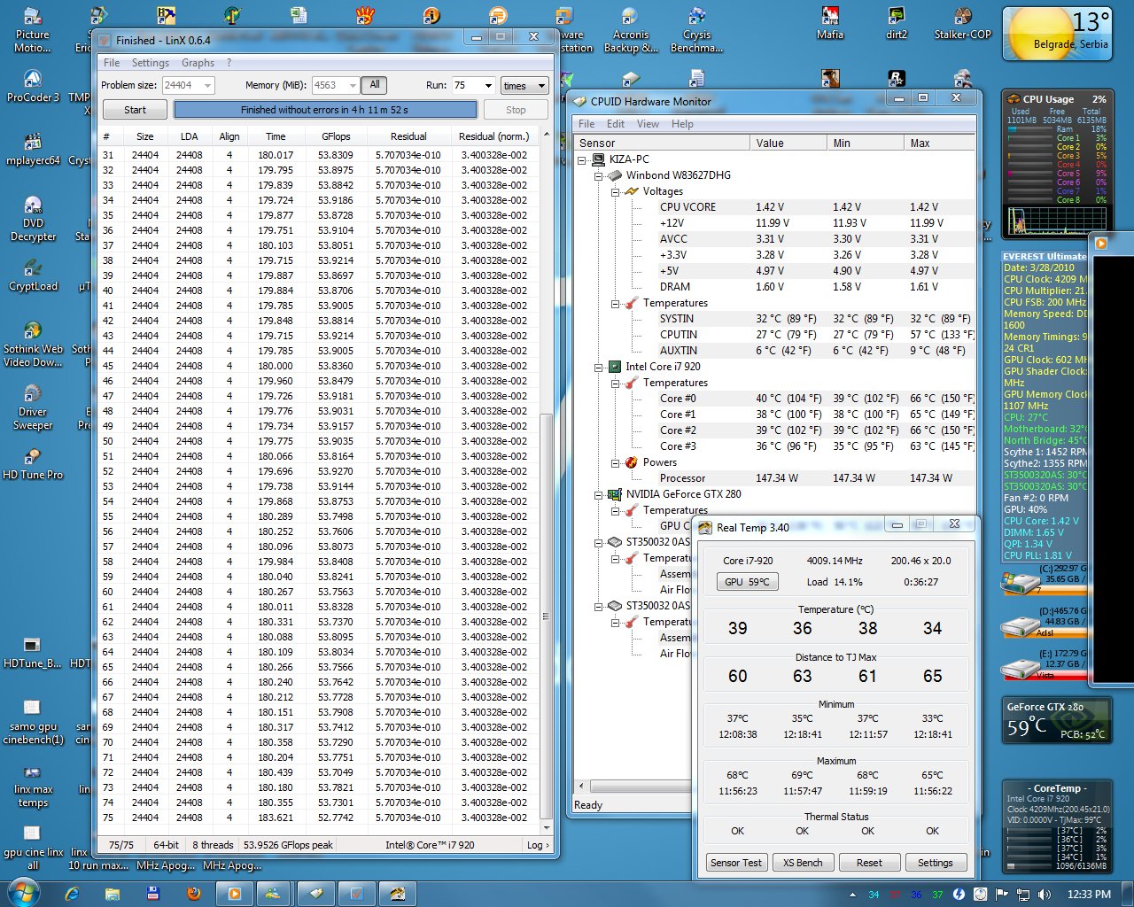This screenshot has width=1134, height=907.
Task: Open Driver Sweeper shortcut
Action: pyautogui.click(x=33, y=407)
